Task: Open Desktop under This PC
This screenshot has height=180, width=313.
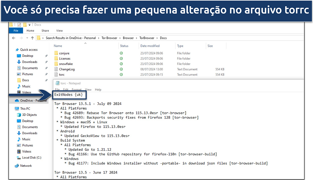Action: tap(28, 121)
